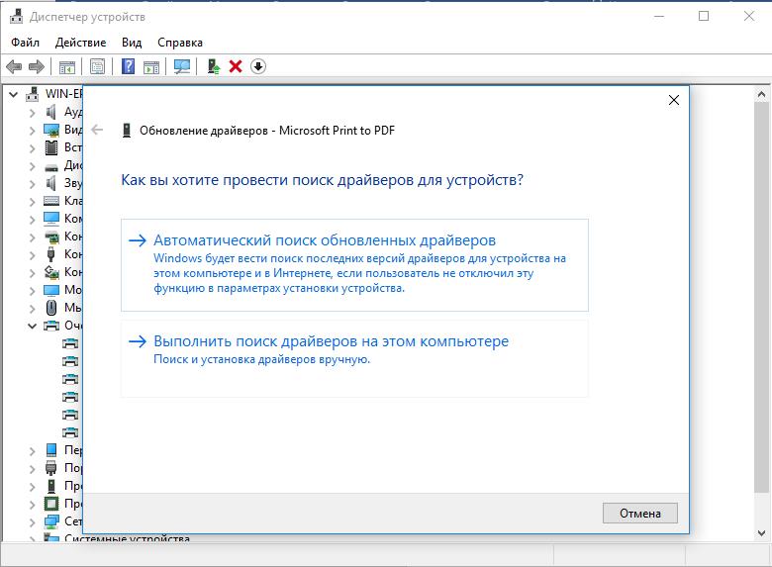Click the scan for hardware changes icon

pyautogui.click(x=181, y=66)
